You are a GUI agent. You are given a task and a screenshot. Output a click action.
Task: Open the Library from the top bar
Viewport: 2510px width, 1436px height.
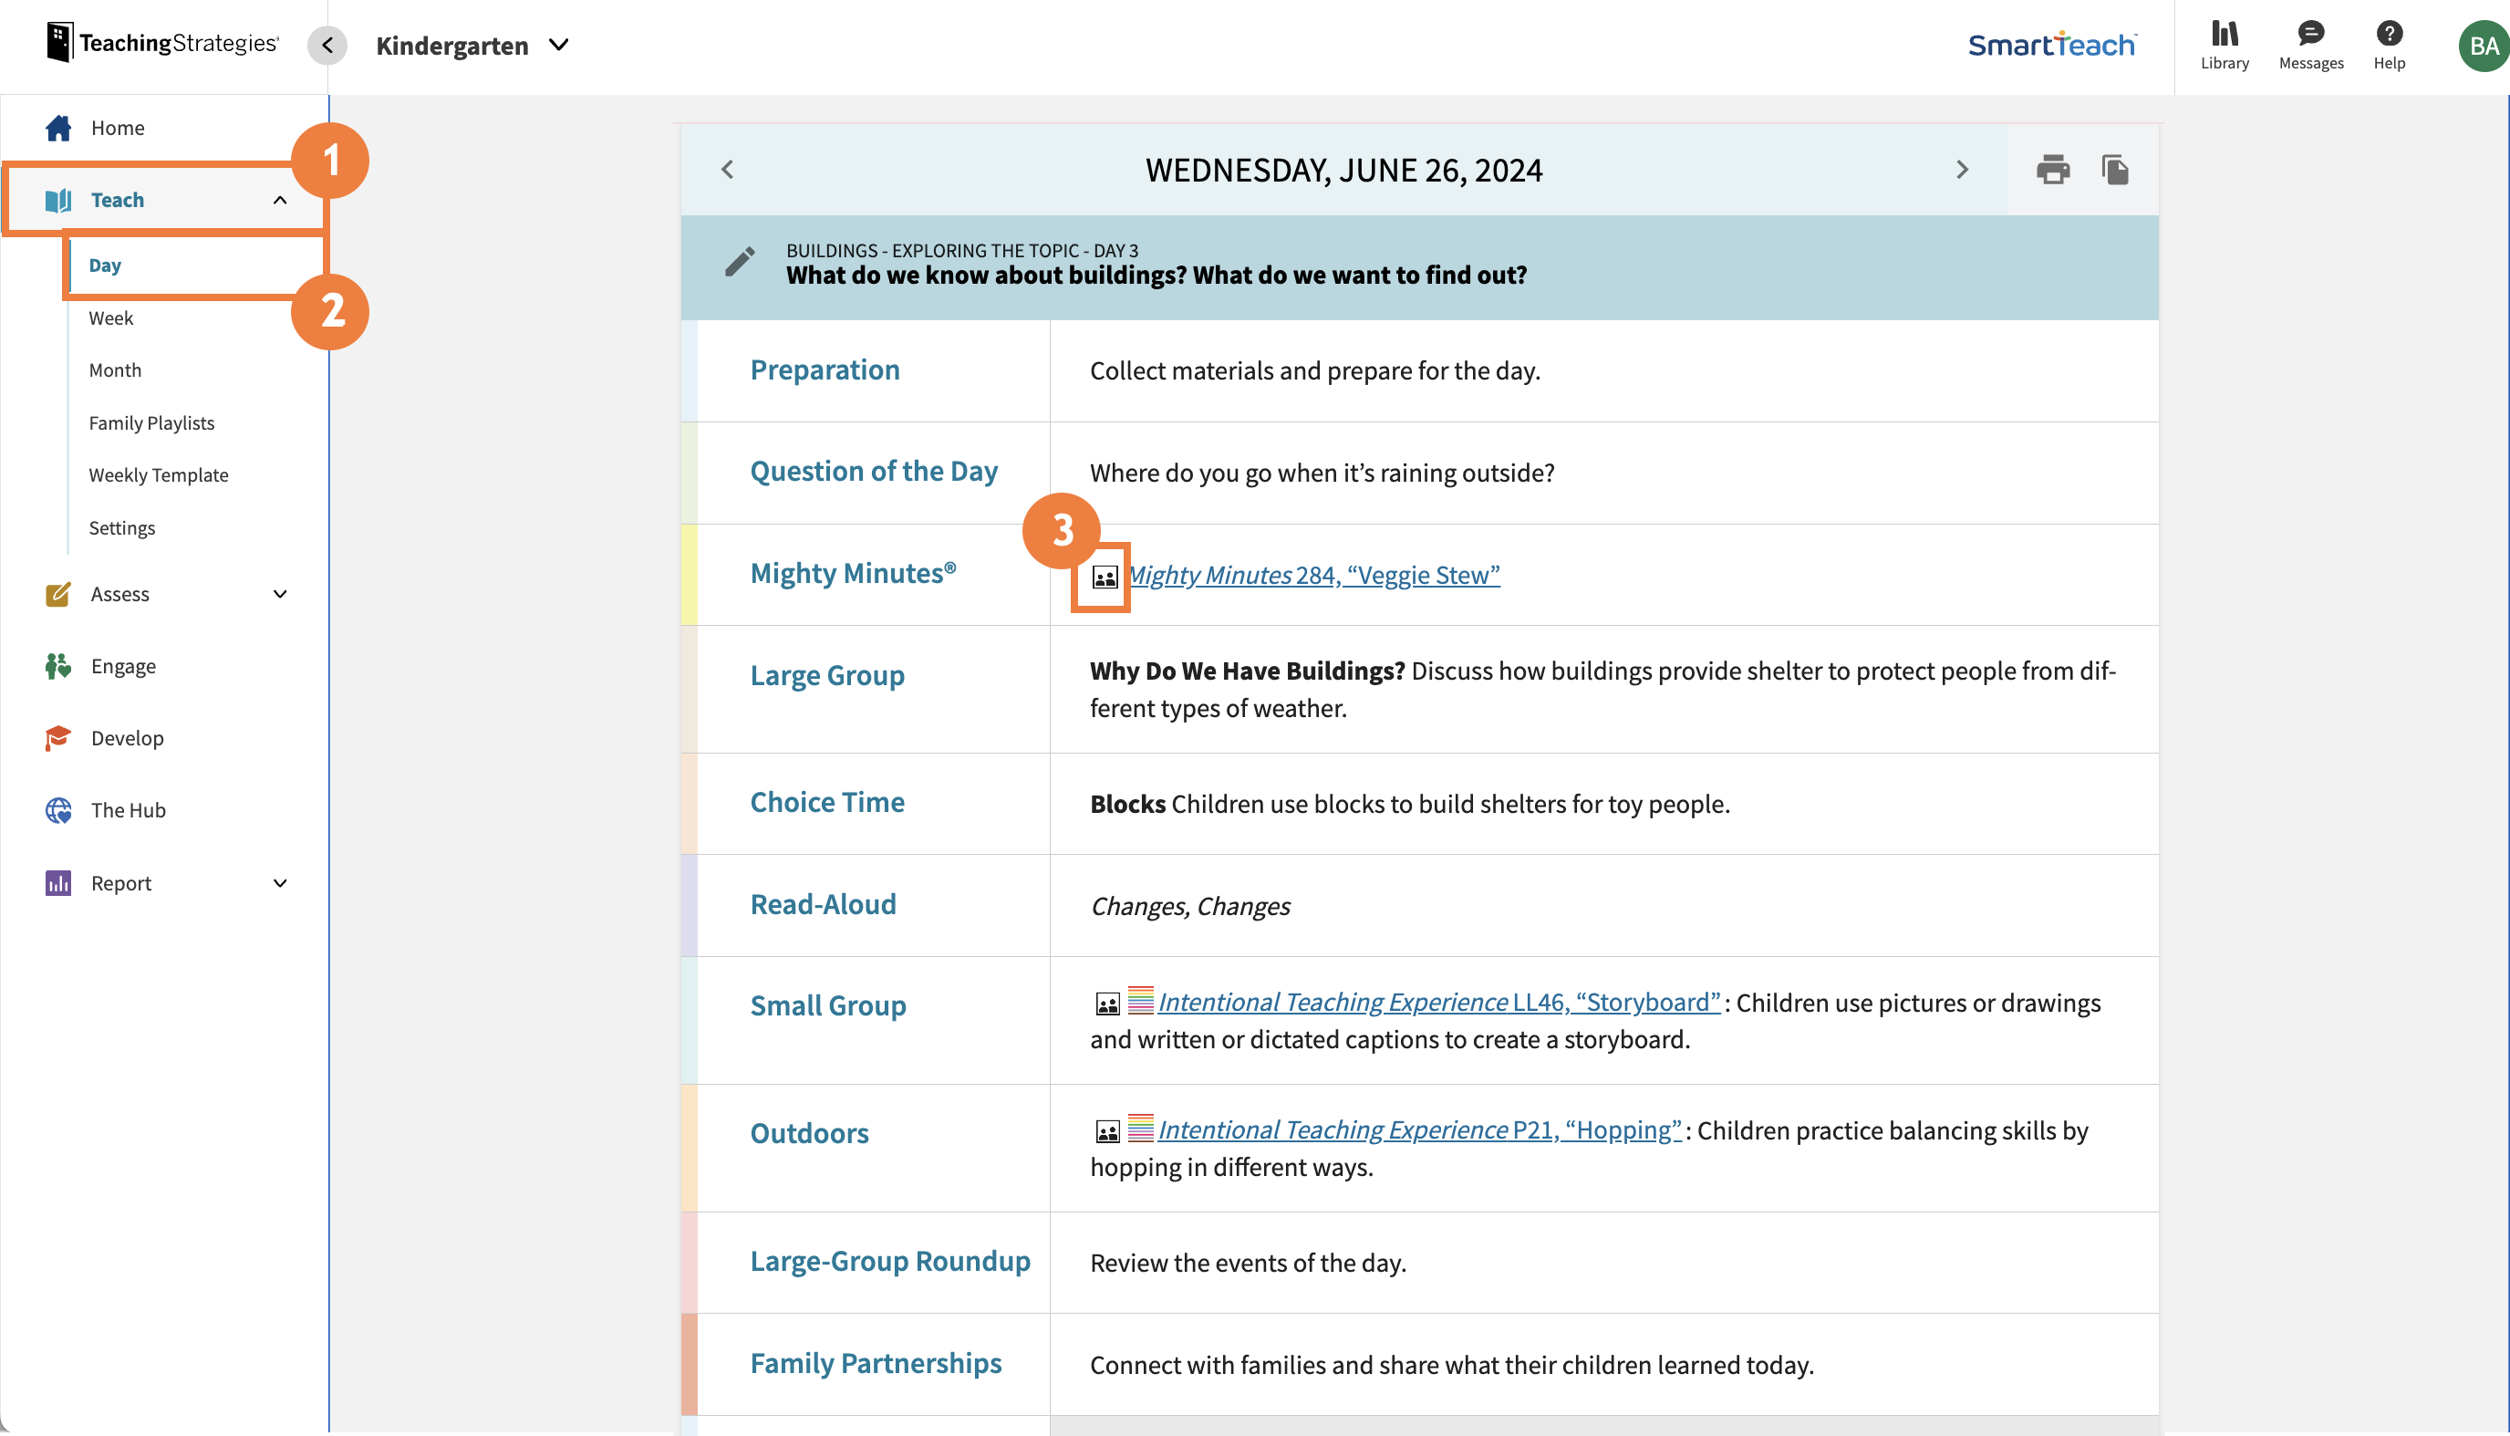[x=2225, y=45]
